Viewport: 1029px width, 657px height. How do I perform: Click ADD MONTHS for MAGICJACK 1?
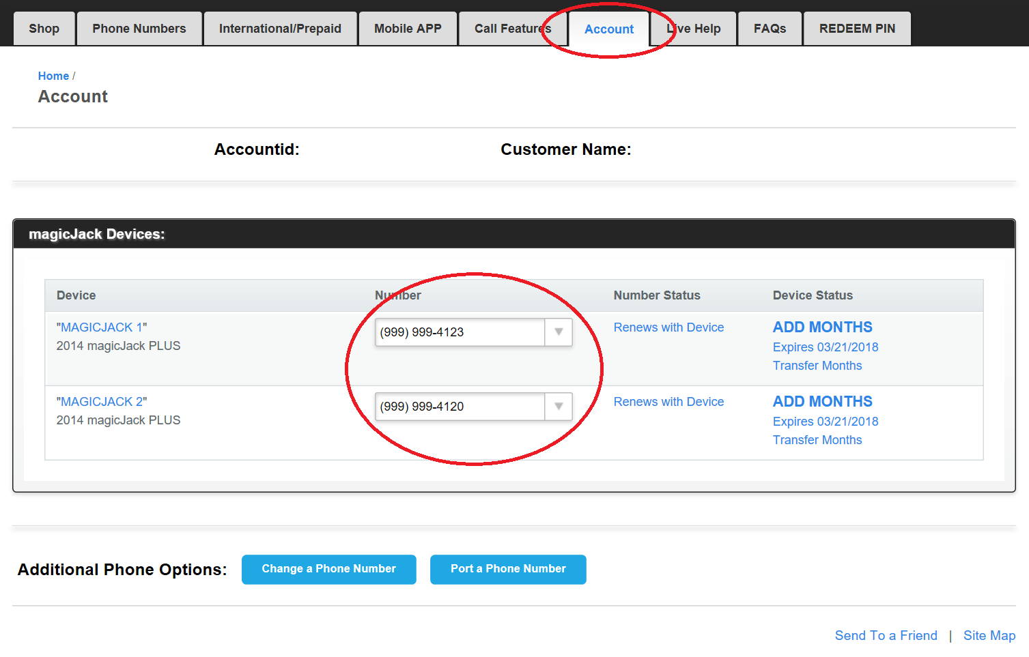pos(821,327)
